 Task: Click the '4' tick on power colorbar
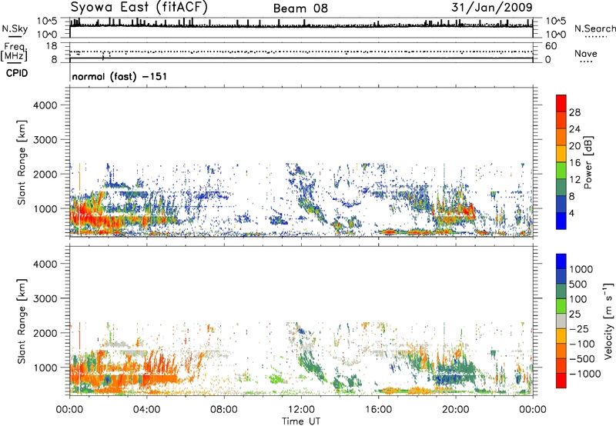coord(571,213)
